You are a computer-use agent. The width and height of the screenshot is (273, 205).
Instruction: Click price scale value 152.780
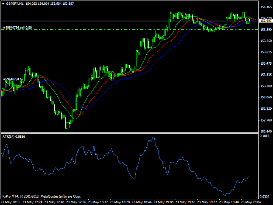(266, 120)
